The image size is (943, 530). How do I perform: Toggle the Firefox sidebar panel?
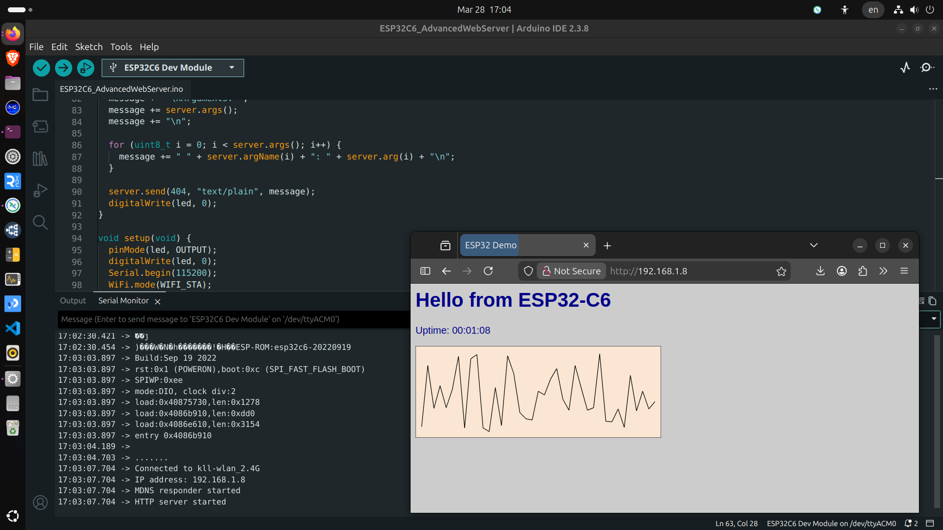pyautogui.click(x=425, y=271)
